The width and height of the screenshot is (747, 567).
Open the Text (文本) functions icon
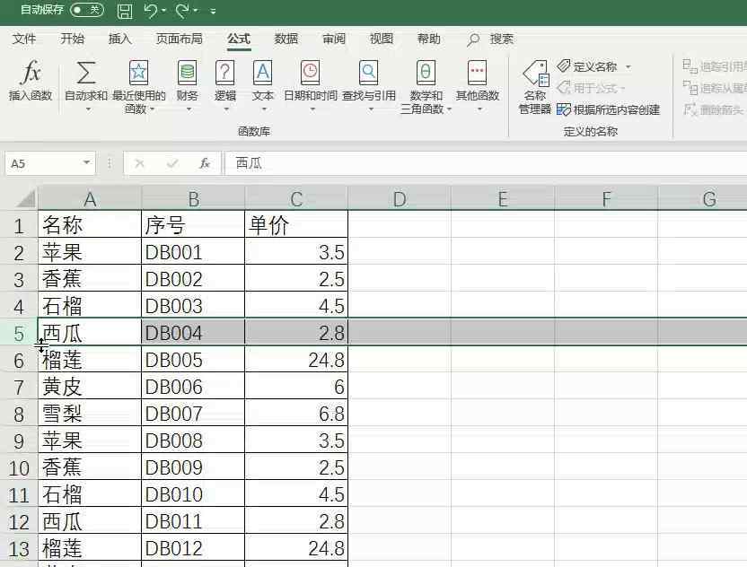coord(262,74)
